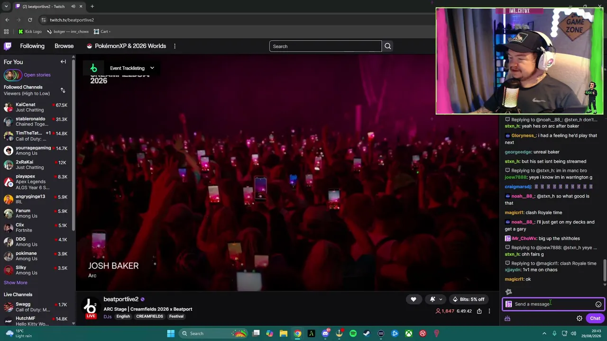Open the stories avatar ring
This screenshot has width=607, height=341.
pyautogui.click(x=13, y=75)
